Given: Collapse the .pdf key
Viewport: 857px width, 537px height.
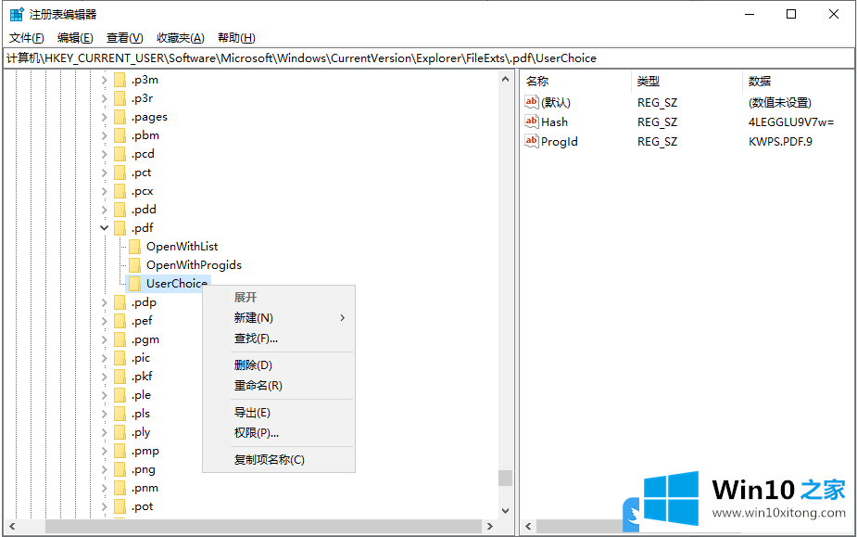Looking at the screenshot, I should 105,228.
